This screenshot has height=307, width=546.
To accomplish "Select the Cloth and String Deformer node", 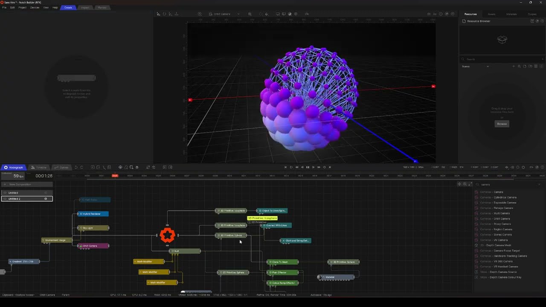I will (x=296, y=240).
